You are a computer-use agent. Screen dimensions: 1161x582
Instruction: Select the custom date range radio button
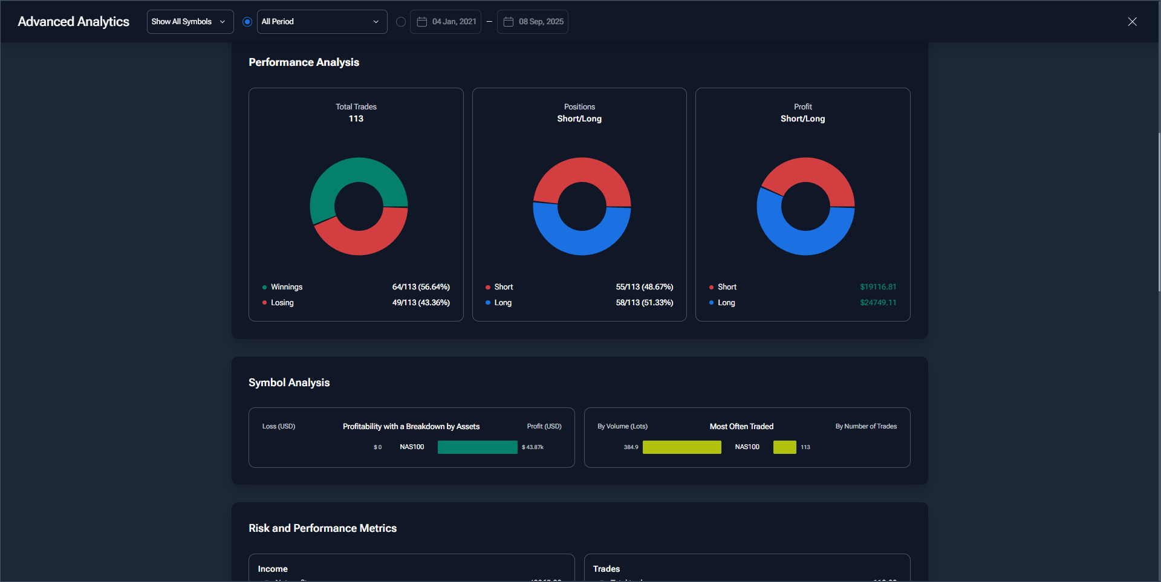pos(400,22)
